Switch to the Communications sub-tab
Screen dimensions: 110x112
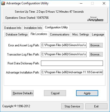pyautogui.click(x=60, y=34)
